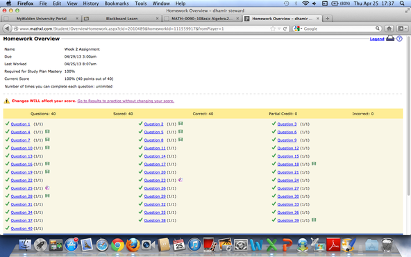Open Question 26 link

[x=155, y=188]
